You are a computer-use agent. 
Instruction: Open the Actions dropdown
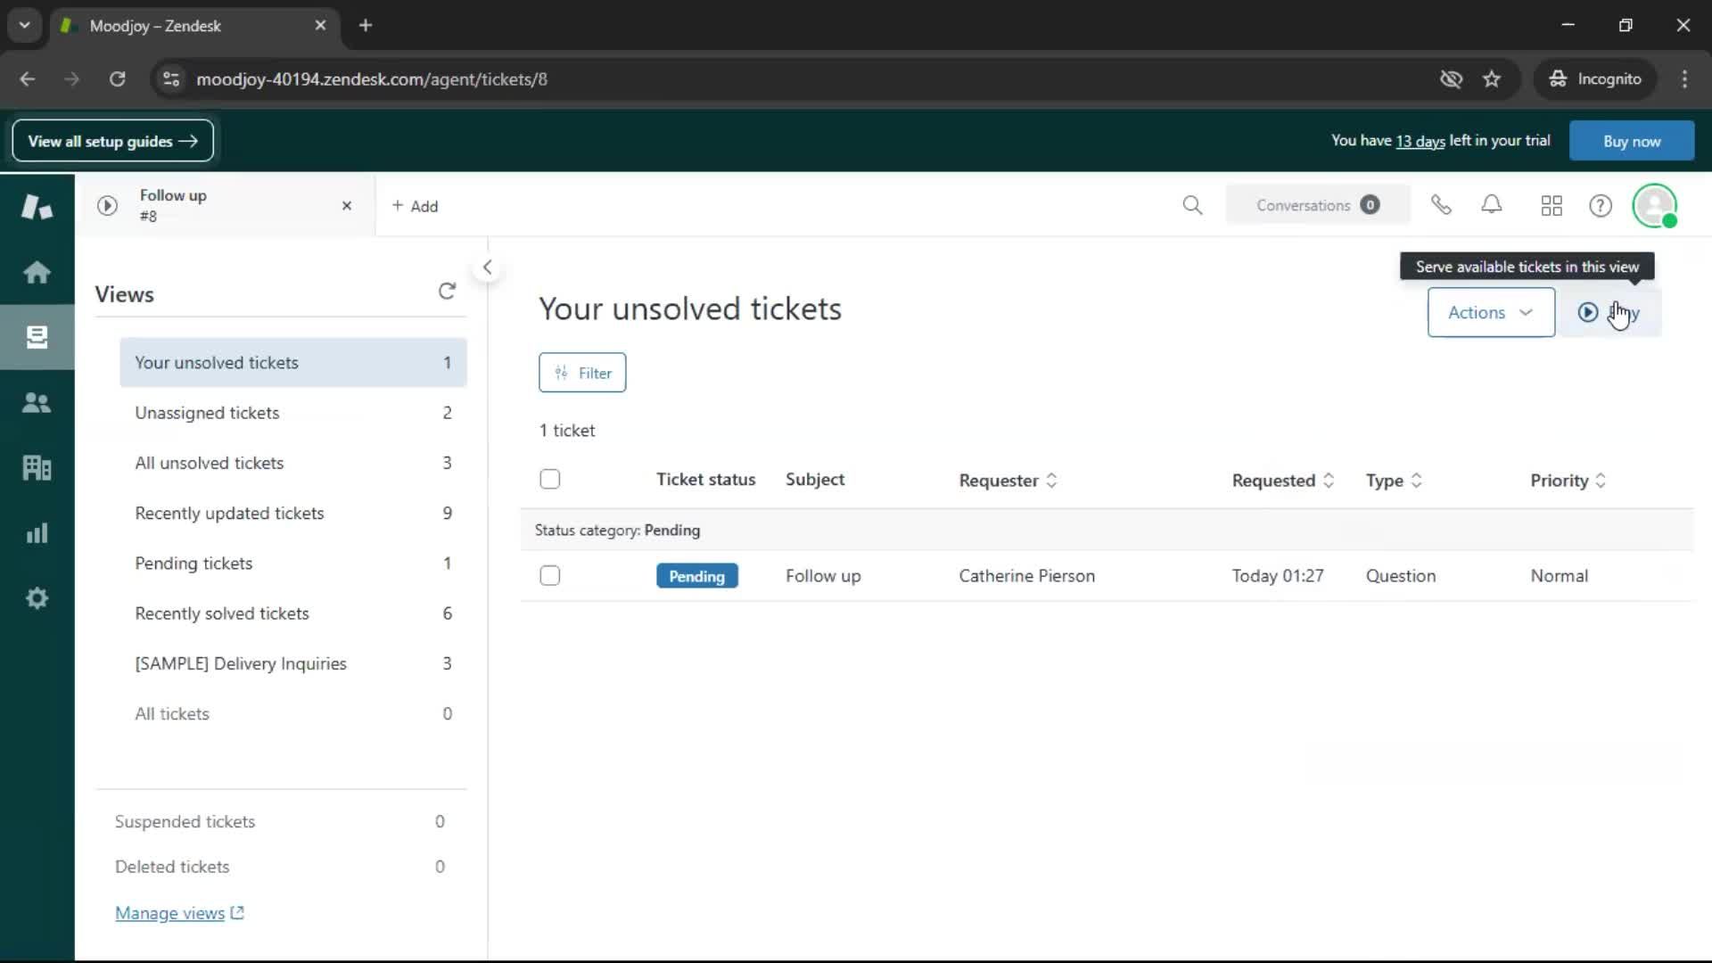pos(1491,312)
